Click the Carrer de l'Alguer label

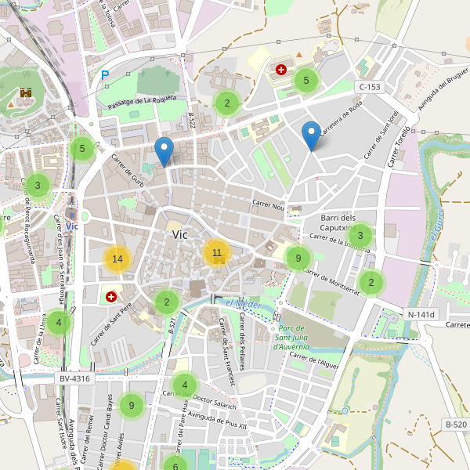tap(314, 360)
